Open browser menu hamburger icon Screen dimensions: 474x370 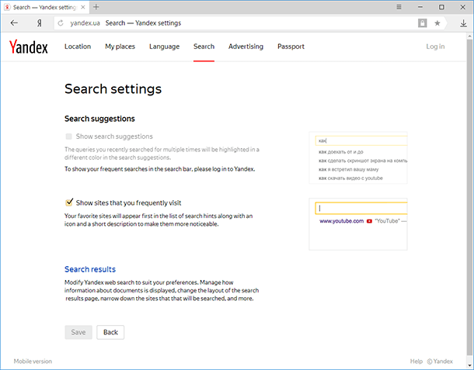click(399, 7)
